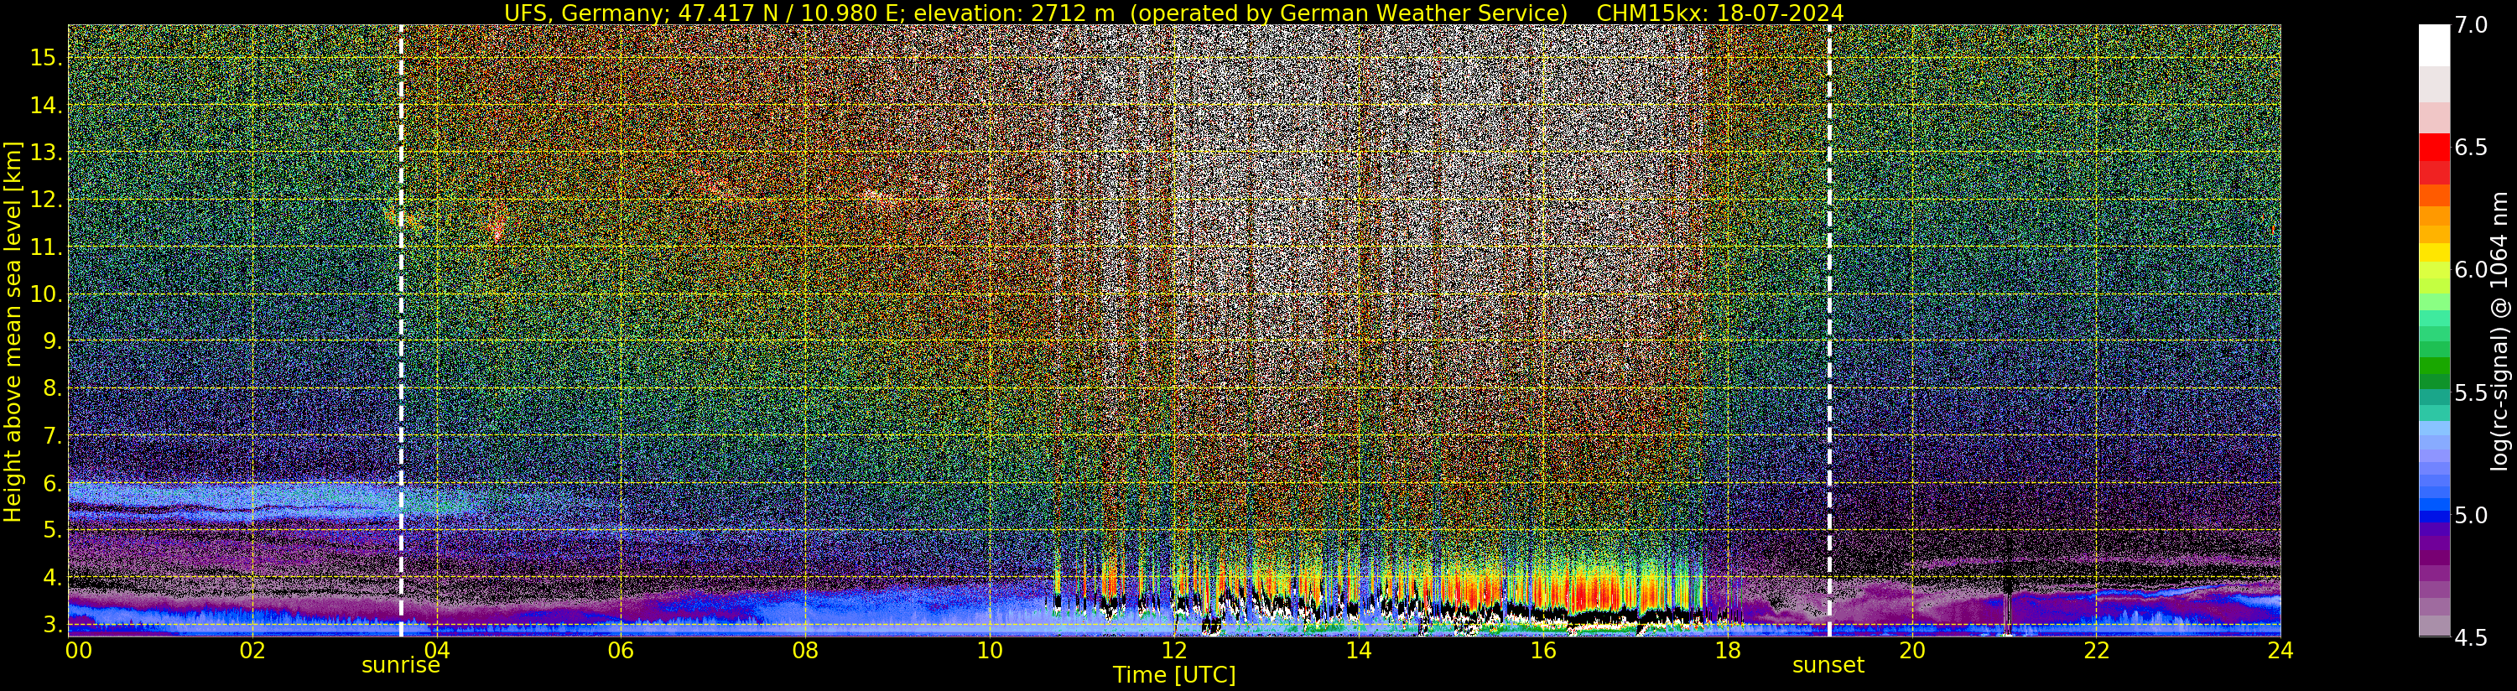The height and width of the screenshot is (691, 2517).
Task: Click the 'sunrise' label below the time axis
Action: (x=401, y=666)
